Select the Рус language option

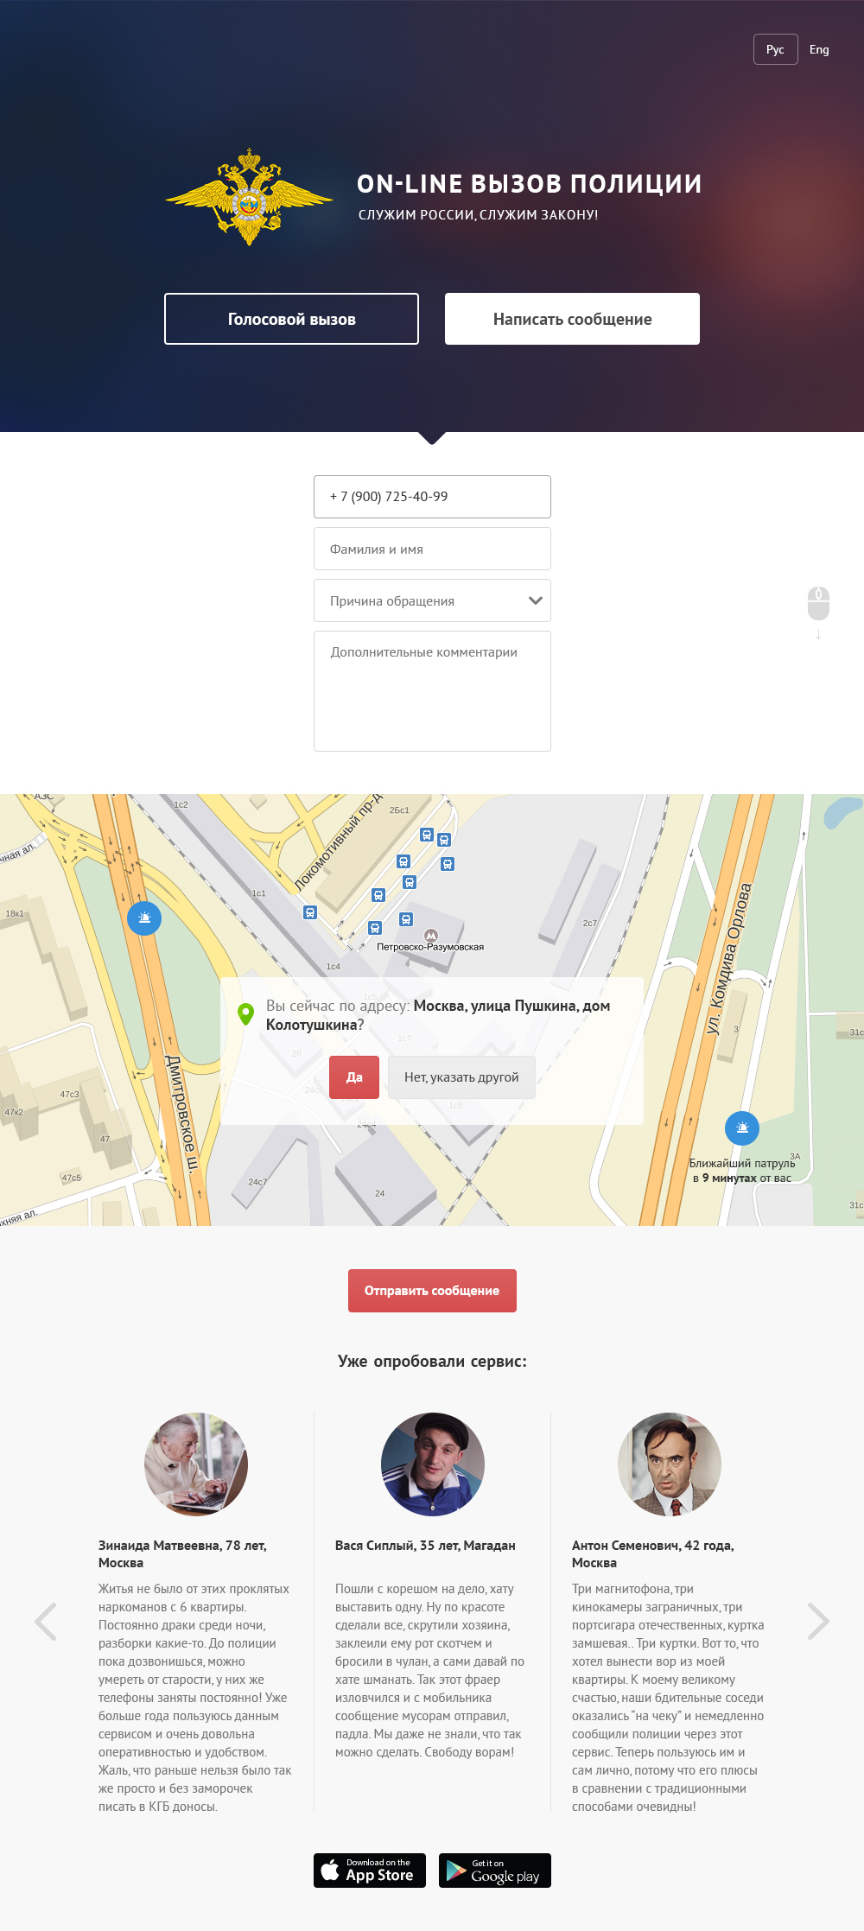click(x=775, y=49)
